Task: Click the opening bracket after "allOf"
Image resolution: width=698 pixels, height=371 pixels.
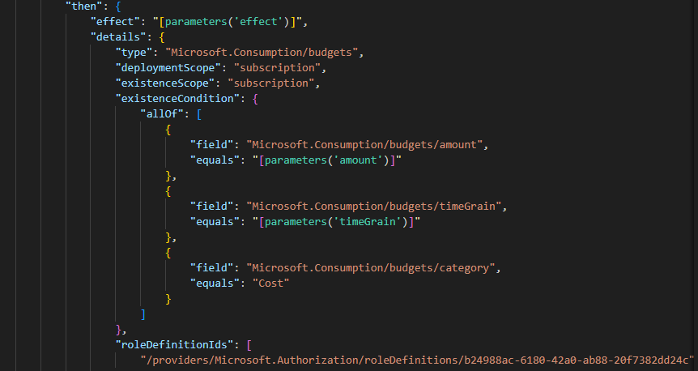Action: pos(199,114)
